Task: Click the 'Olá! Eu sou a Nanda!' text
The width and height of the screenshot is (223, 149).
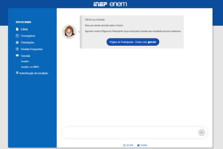Action: (x=95, y=20)
